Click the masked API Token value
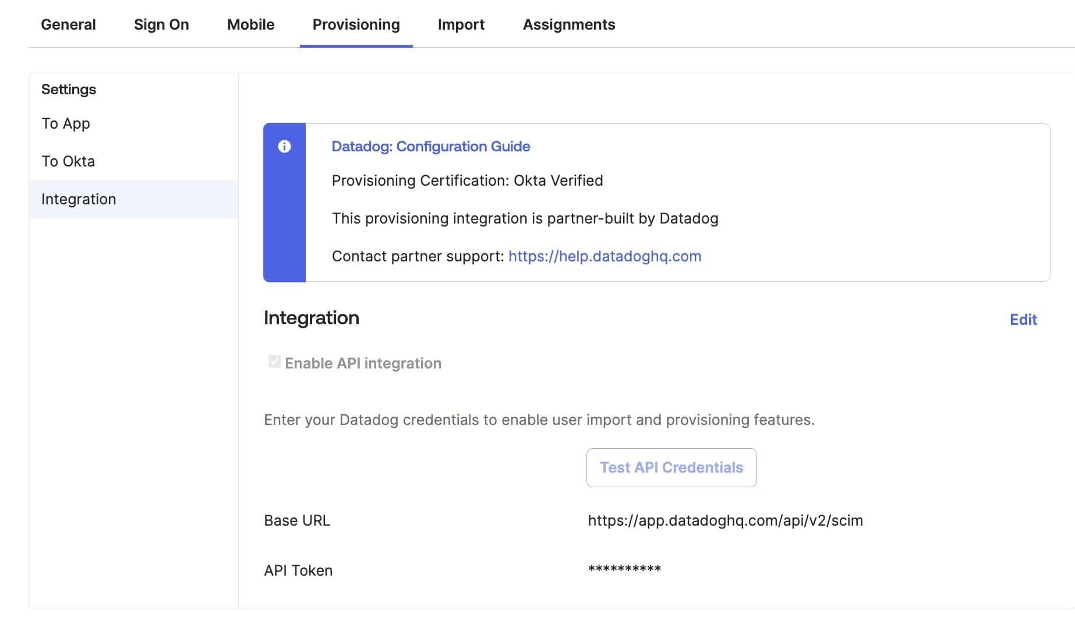The width and height of the screenshot is (1075, 631). 624,569
